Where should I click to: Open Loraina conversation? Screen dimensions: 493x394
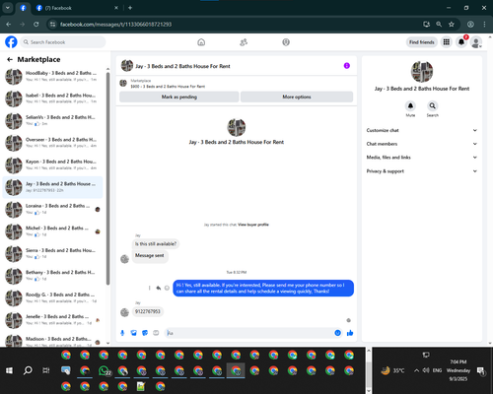point(52,209)
